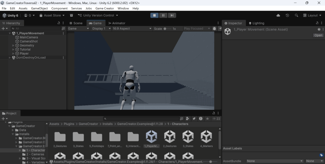The width and height of the screenshot is (325, 164).
Task: Switch to the Animator tab
Action: click(117, 23)
